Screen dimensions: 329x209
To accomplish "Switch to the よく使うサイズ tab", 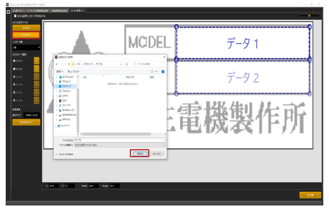I will (x=18, y=11).
